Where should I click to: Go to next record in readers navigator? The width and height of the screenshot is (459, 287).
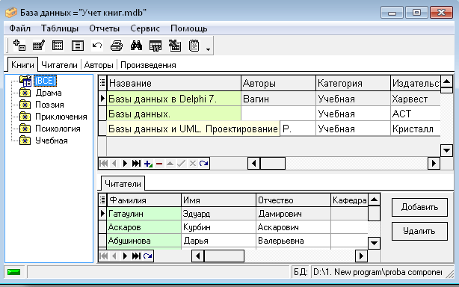125,256
